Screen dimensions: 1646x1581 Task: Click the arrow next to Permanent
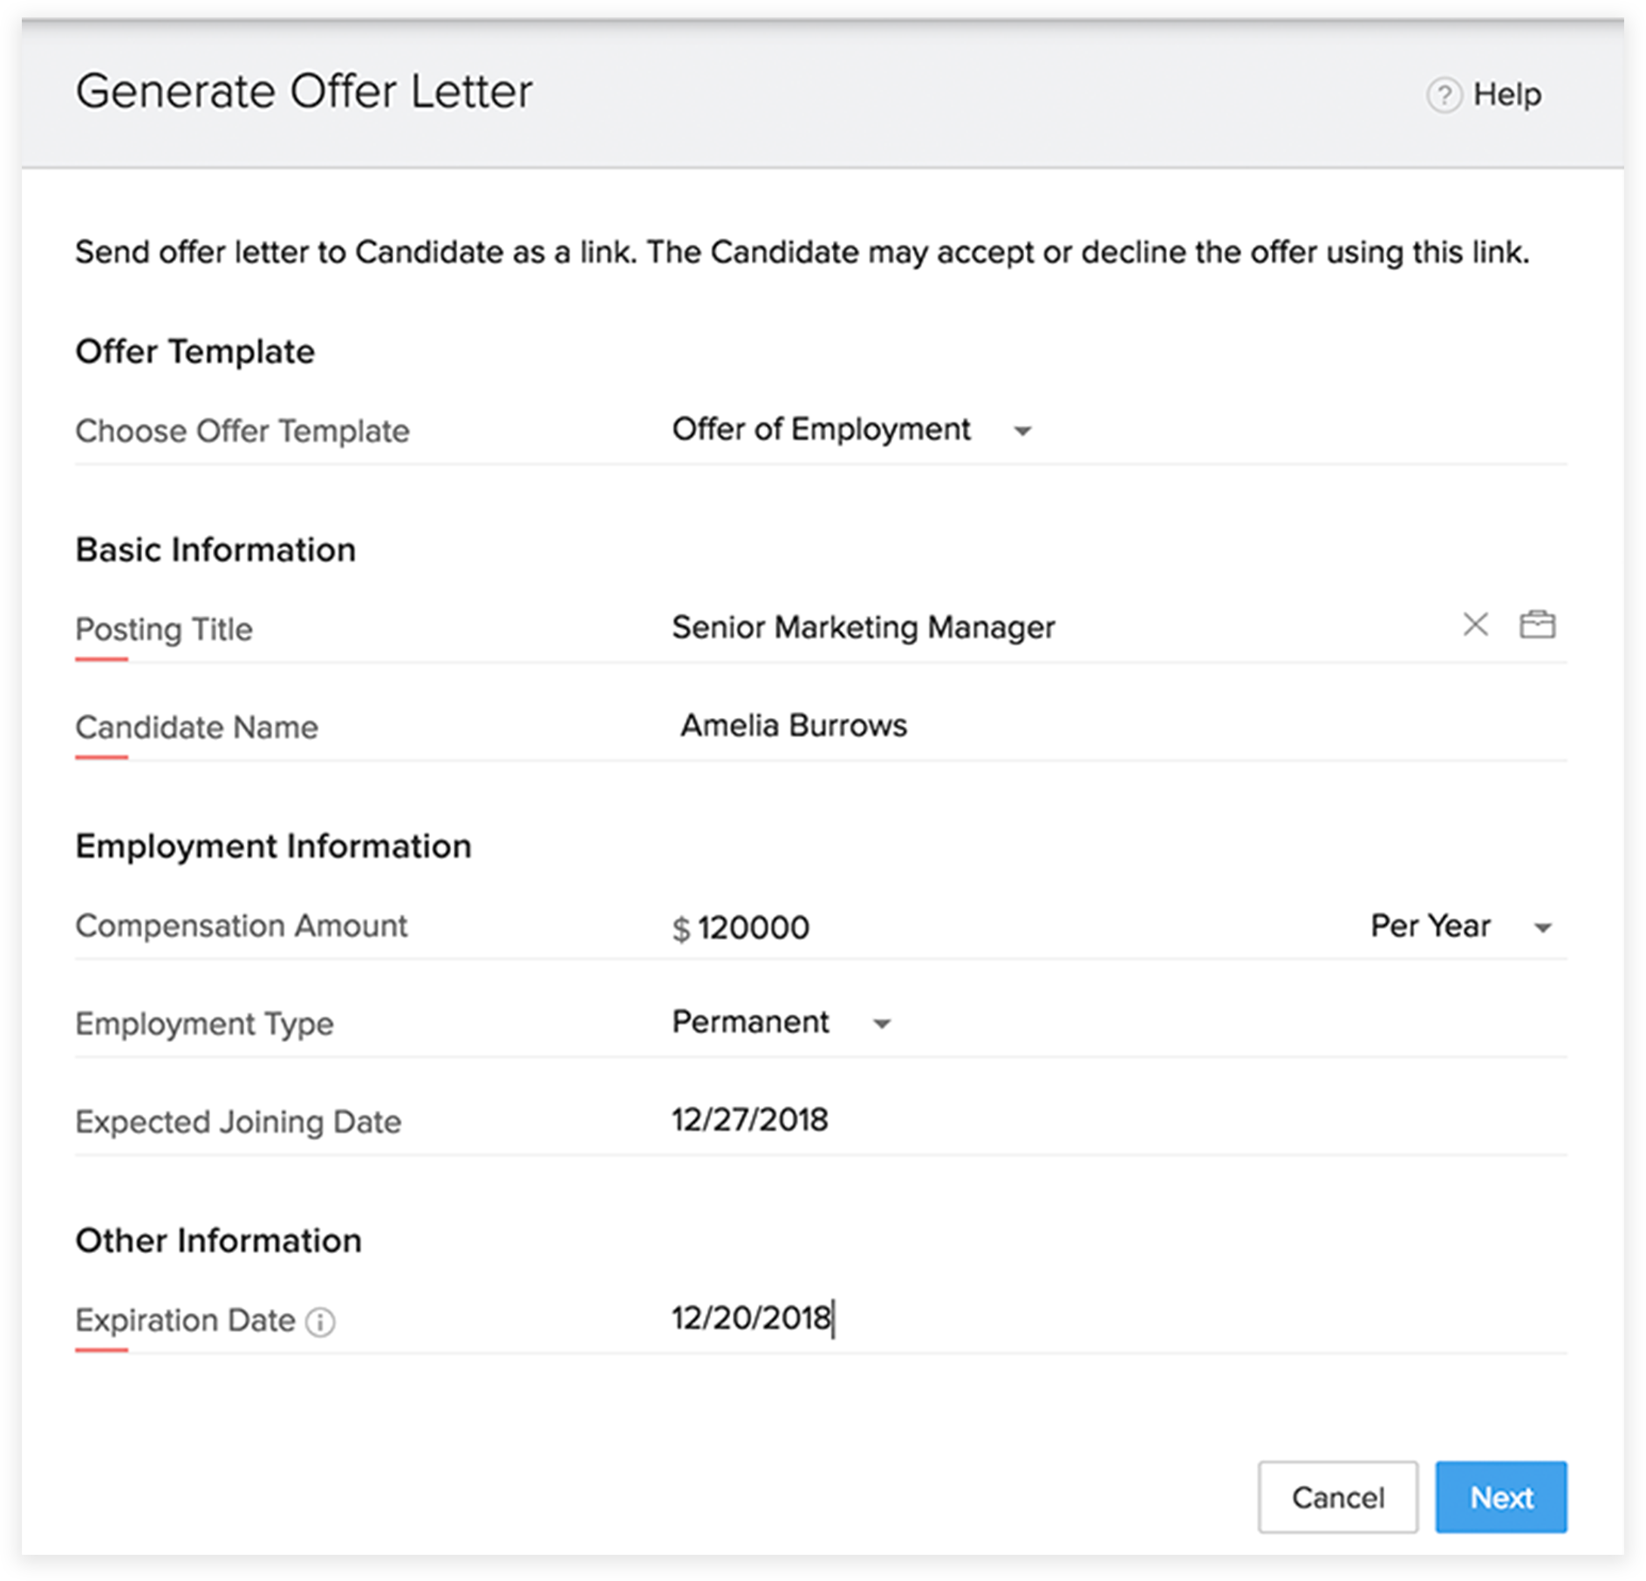[x=882, y=1024]
